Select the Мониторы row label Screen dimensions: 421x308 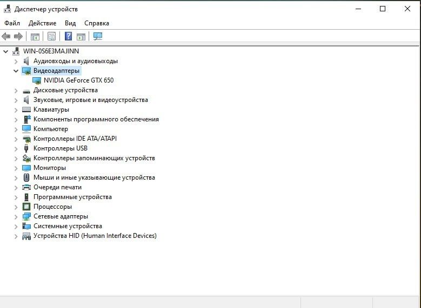coord(50,168)
